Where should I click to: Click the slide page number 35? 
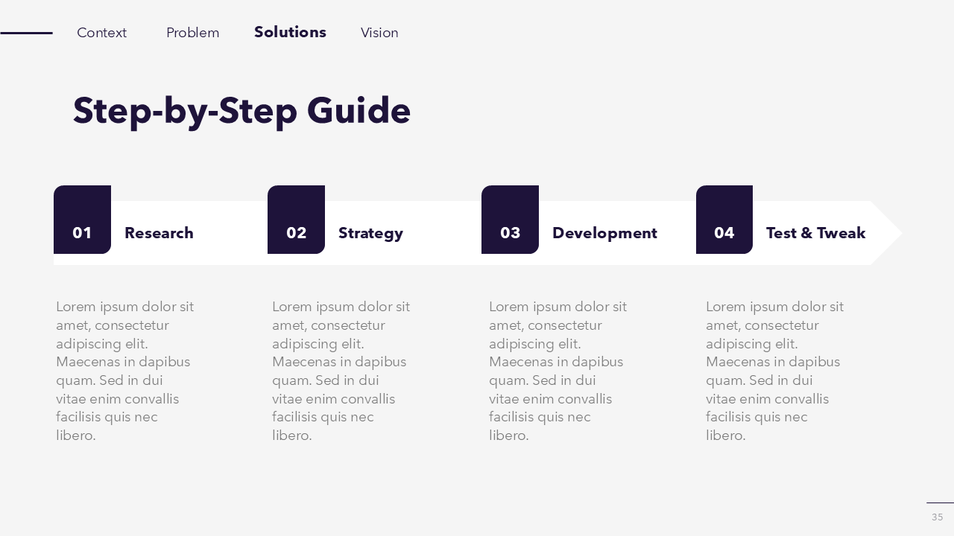(x=937, y=517)
